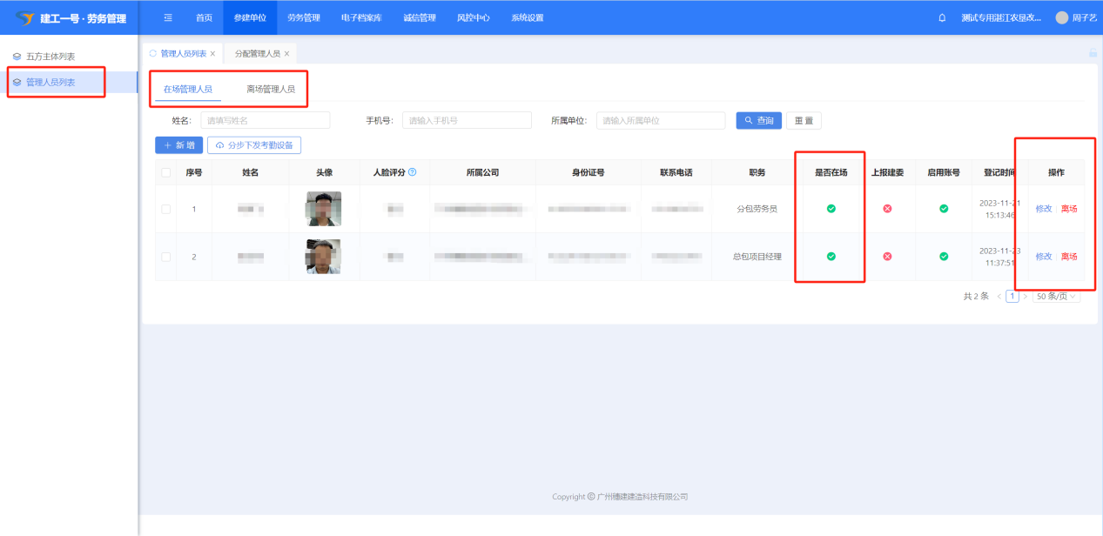Open the profile photo thumbnail in row 2
The height and width of the screenshot is (536, 1103).
tap(324, 257)
